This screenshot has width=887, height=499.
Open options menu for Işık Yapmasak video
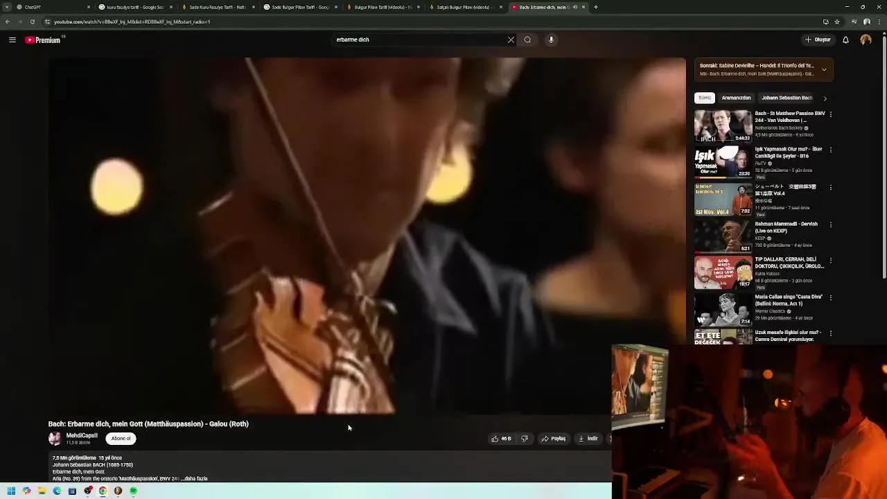831,150
